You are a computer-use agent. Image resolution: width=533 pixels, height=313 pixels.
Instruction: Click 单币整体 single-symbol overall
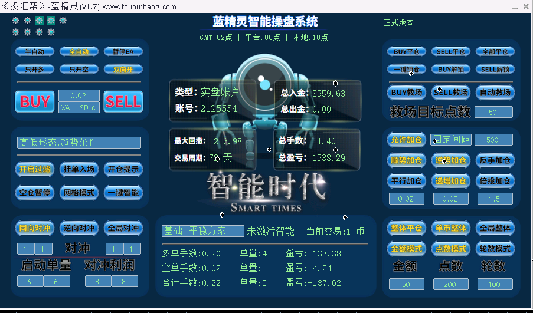click(x=451, y=228)
